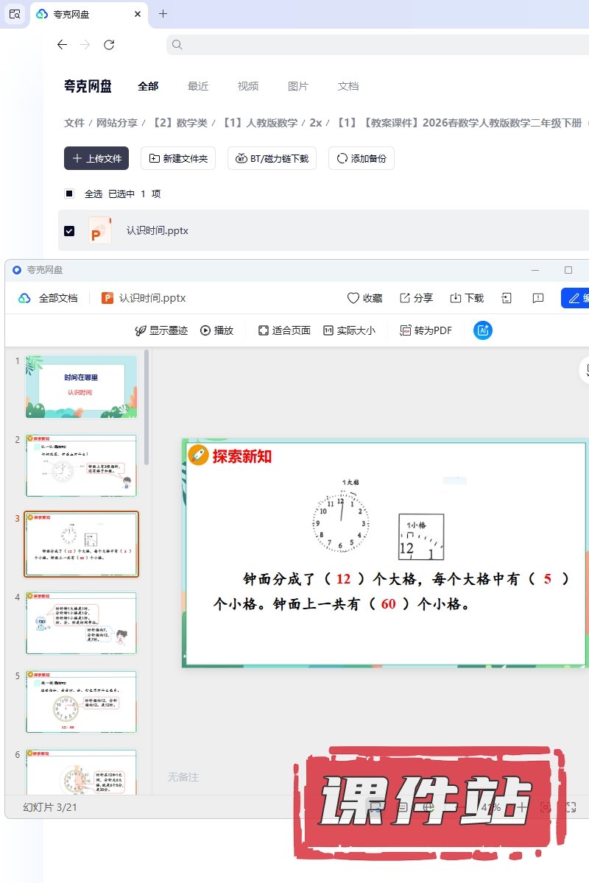This screenshot has width=589, height=883.
Task: Download the file with 下载 icon
Action: tap(456, 298)
